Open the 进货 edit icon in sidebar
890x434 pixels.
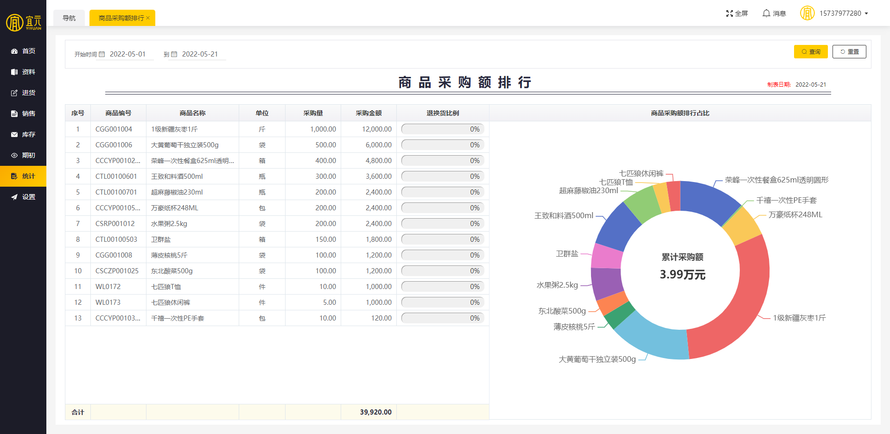(14, 93)
